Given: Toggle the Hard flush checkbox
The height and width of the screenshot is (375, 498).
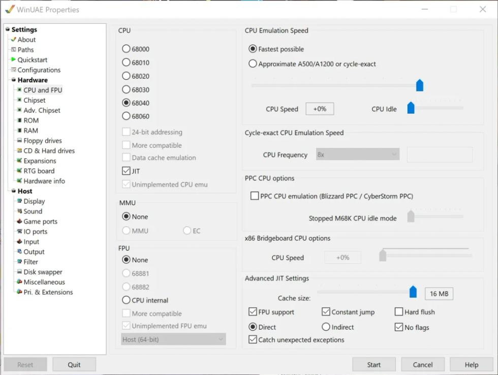Looking at the screenshot, I should 398,311.
